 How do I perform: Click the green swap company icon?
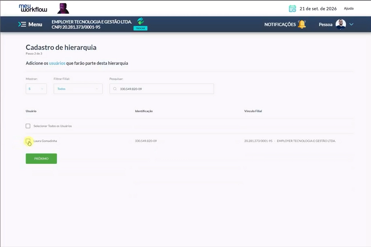[140, 21]
